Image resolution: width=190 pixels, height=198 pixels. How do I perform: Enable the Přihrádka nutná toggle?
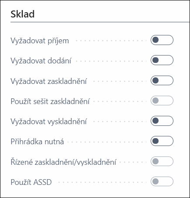point(162,141)
